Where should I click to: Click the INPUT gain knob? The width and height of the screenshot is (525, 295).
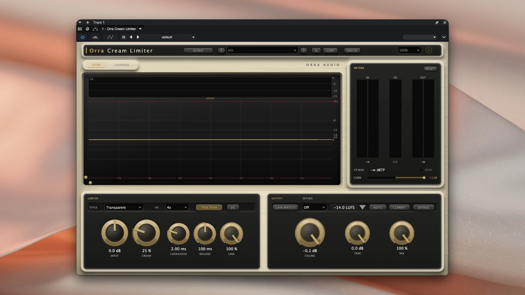(115, 233)
